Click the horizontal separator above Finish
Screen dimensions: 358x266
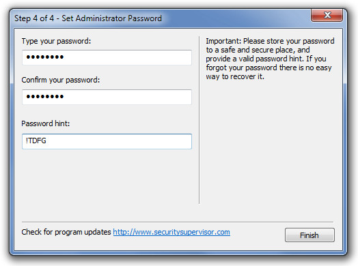pos(178,222)
